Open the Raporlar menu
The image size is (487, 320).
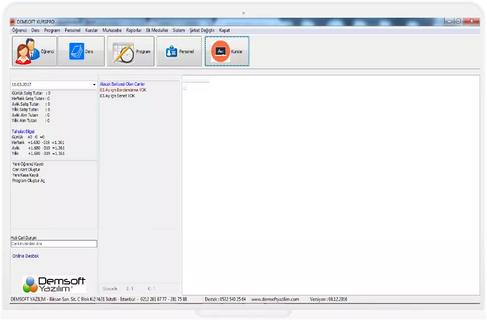(134, 30)
